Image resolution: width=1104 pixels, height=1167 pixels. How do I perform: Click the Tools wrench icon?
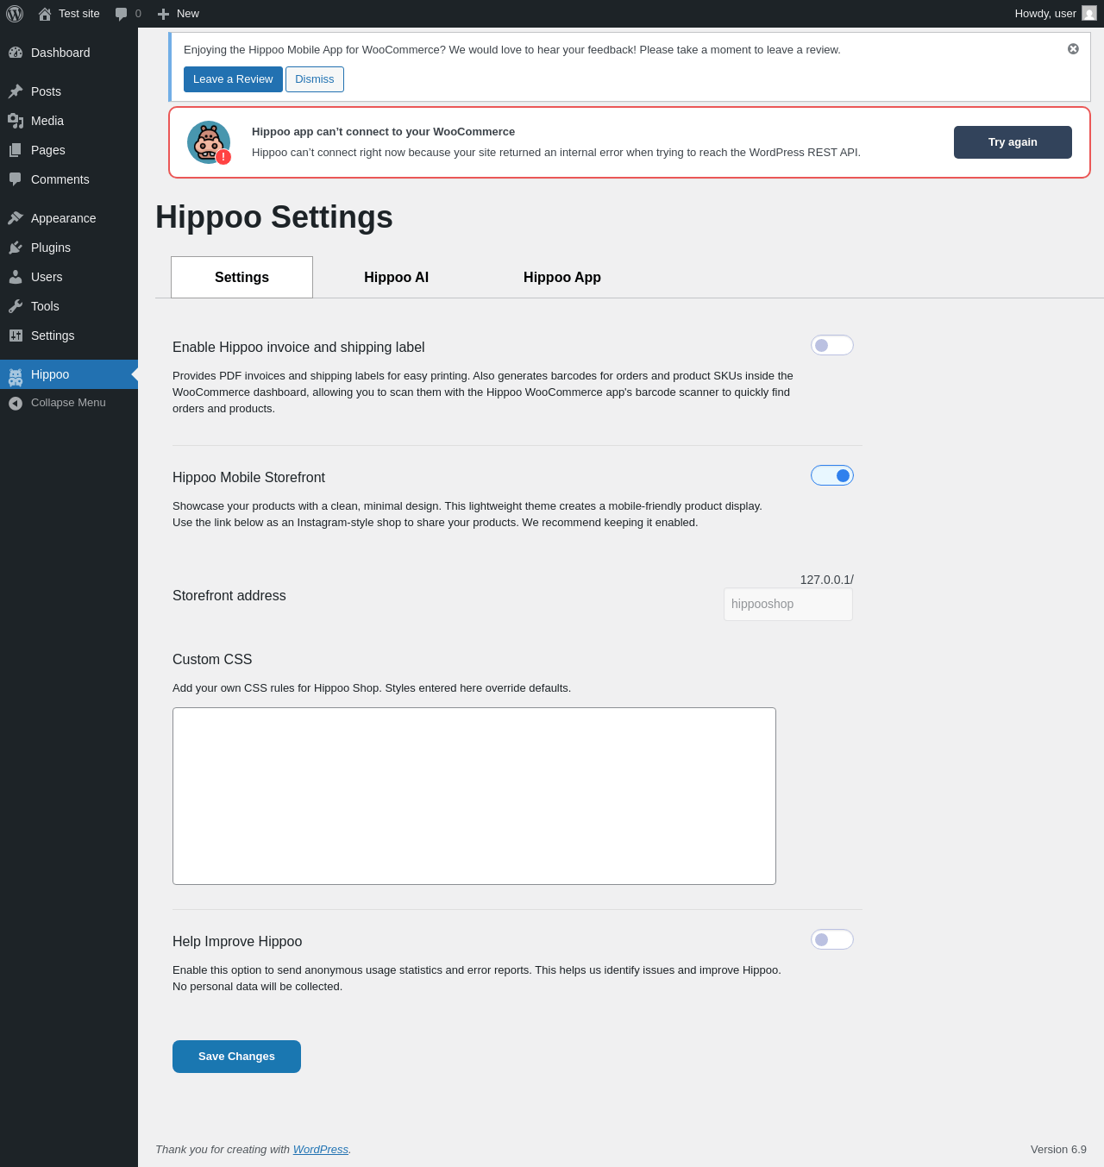coord(16,306)
